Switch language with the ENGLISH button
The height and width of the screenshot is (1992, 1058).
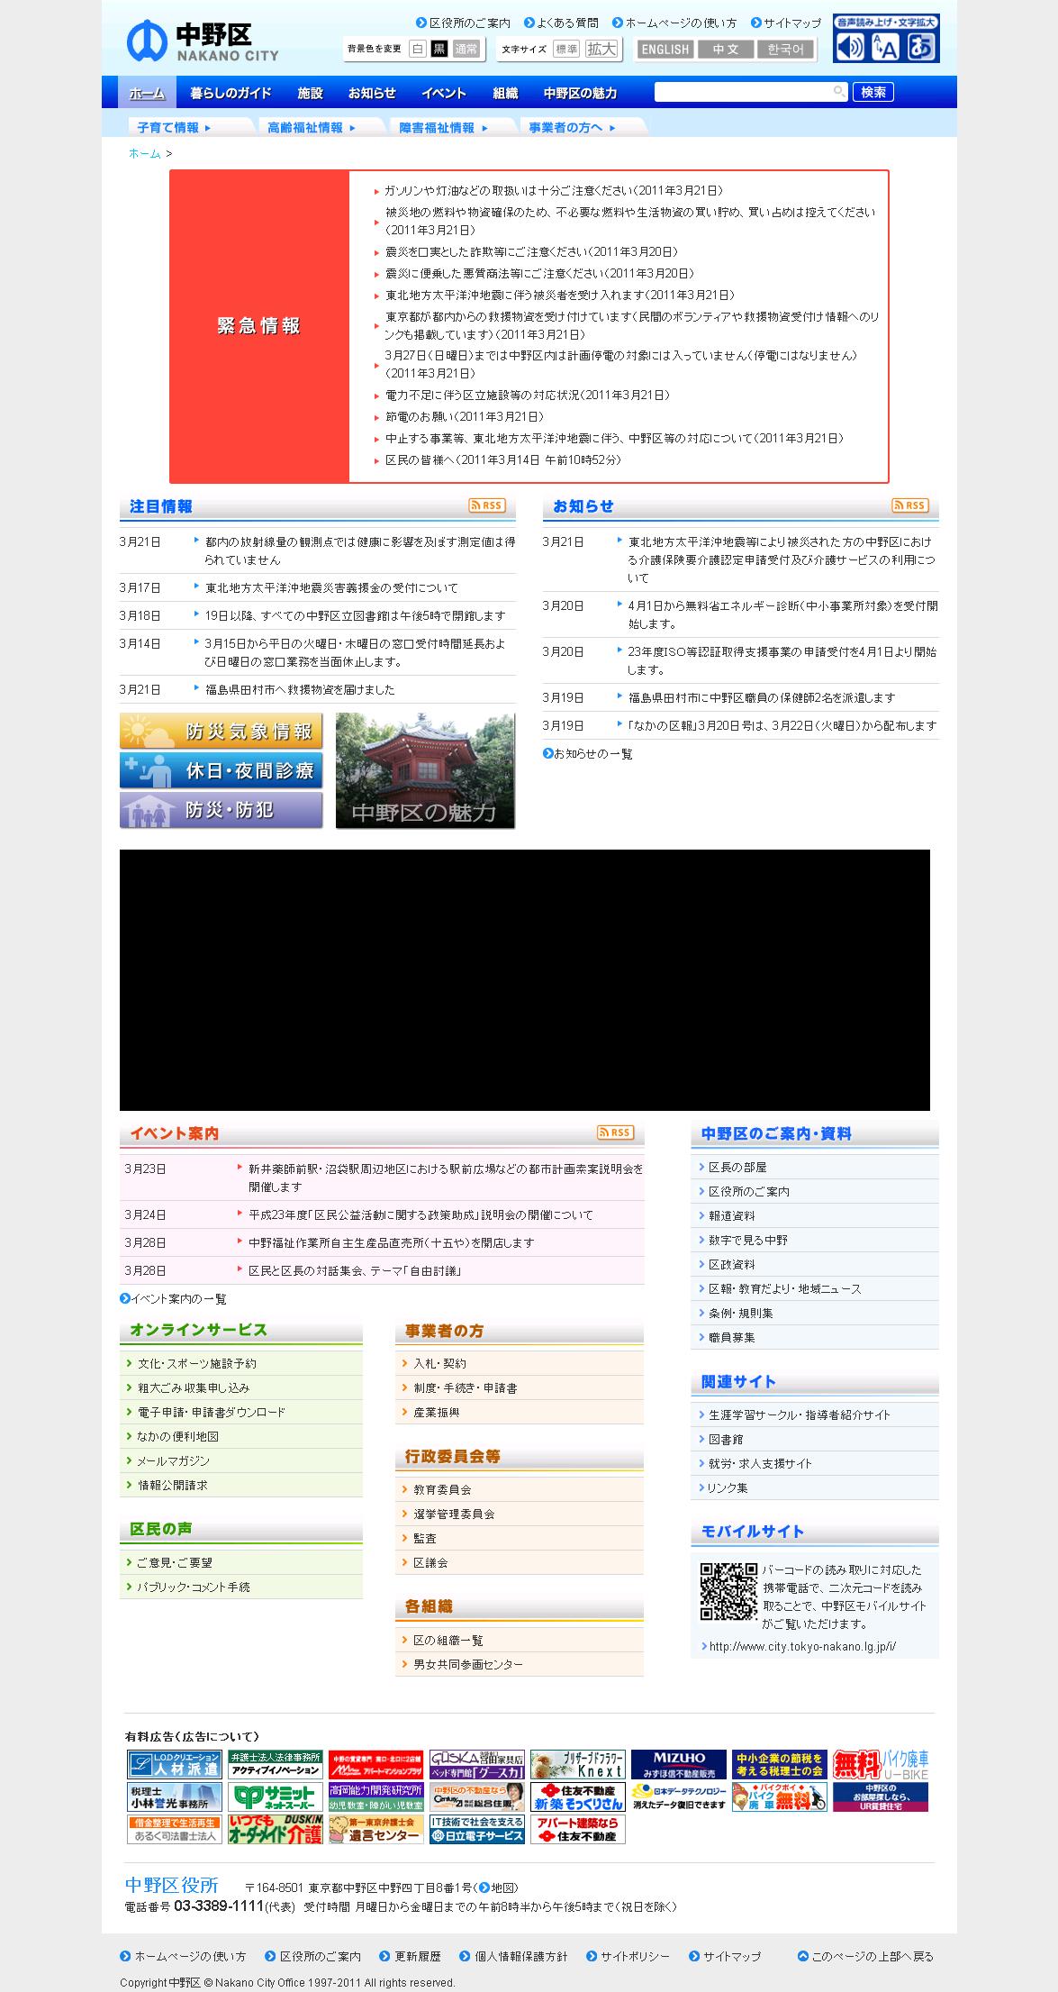tap(665, 50)
